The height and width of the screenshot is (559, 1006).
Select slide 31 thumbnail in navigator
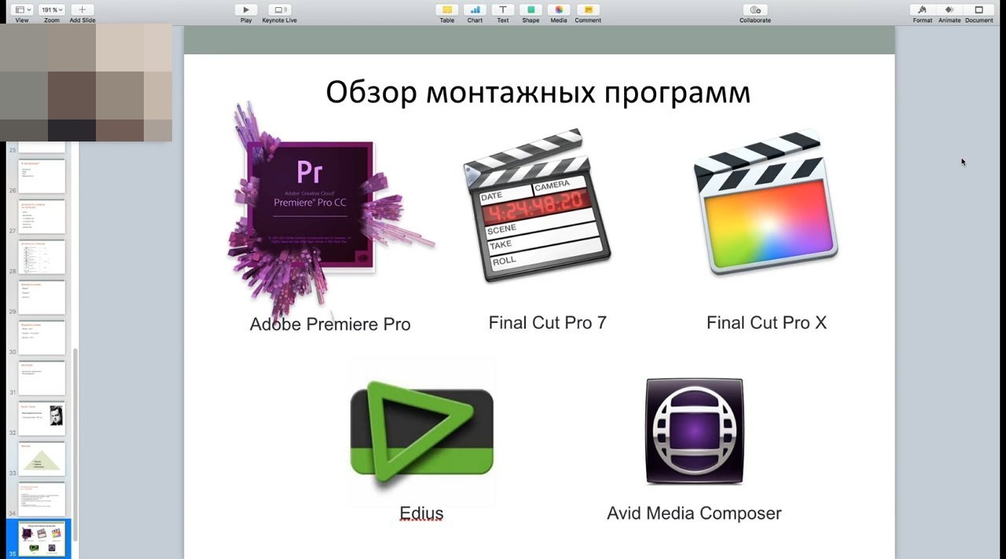pos(42,378)
